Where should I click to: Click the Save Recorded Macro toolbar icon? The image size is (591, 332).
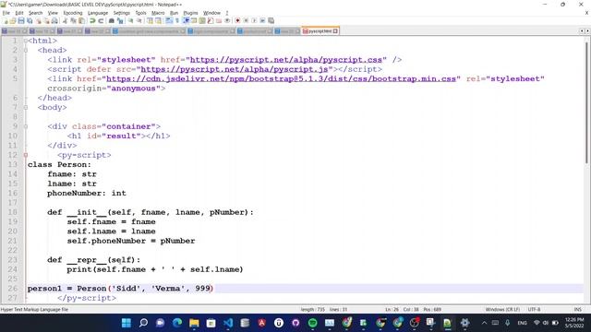(x=271, y=20)
